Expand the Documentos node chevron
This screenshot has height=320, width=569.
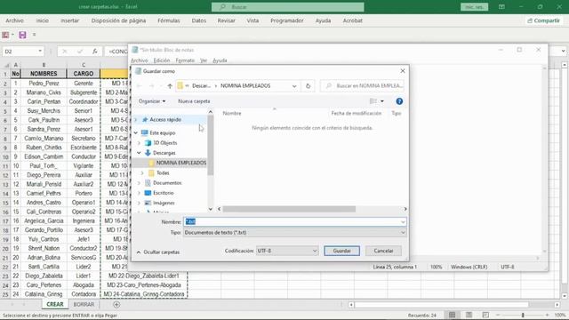139,183
